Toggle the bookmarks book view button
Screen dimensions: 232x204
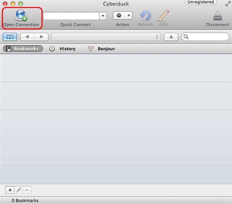click(10, 37)
